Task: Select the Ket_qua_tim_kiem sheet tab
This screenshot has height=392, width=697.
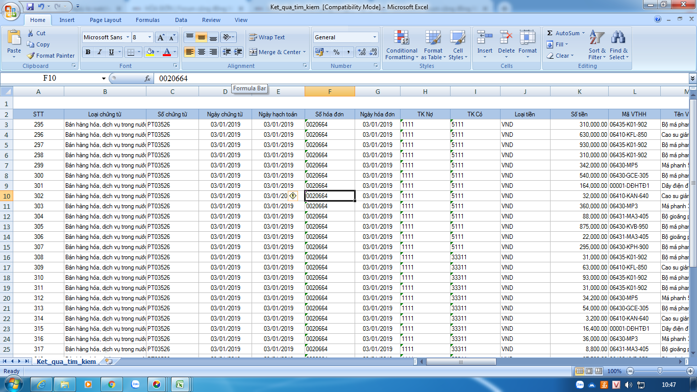Action: coord(66,361)
